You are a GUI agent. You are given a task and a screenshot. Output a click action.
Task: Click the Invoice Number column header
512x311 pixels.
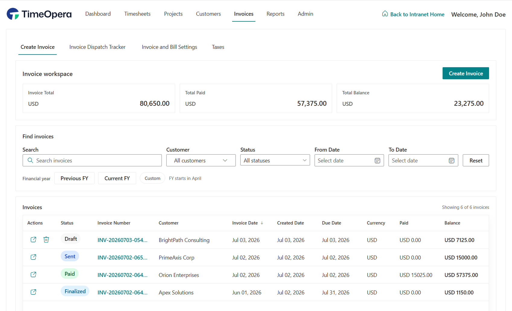114,223
